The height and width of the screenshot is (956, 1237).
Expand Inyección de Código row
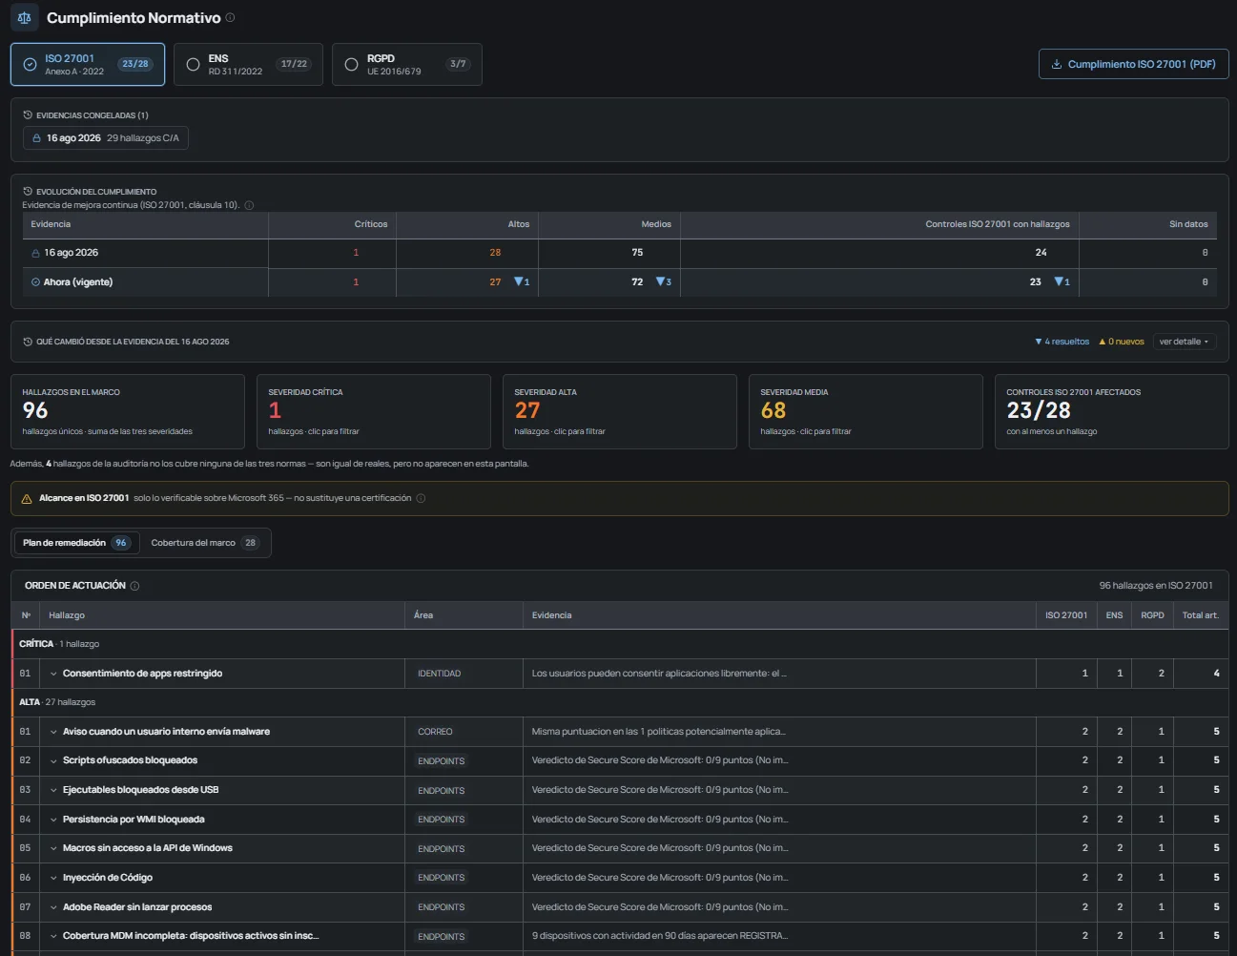click(53, 878)
